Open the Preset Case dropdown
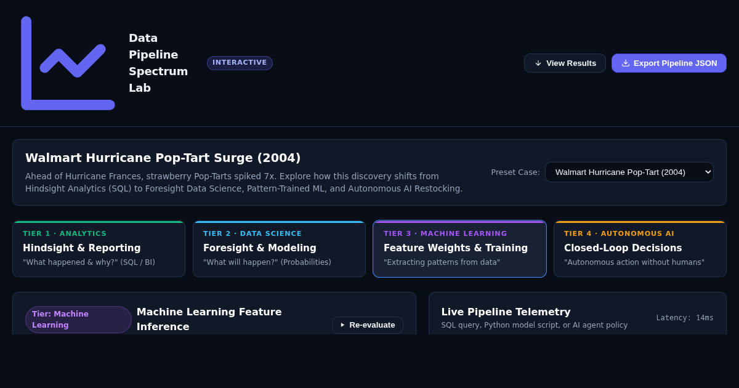Image resolution: width=739 pixels, height=388 pixels. coord(629,172)
